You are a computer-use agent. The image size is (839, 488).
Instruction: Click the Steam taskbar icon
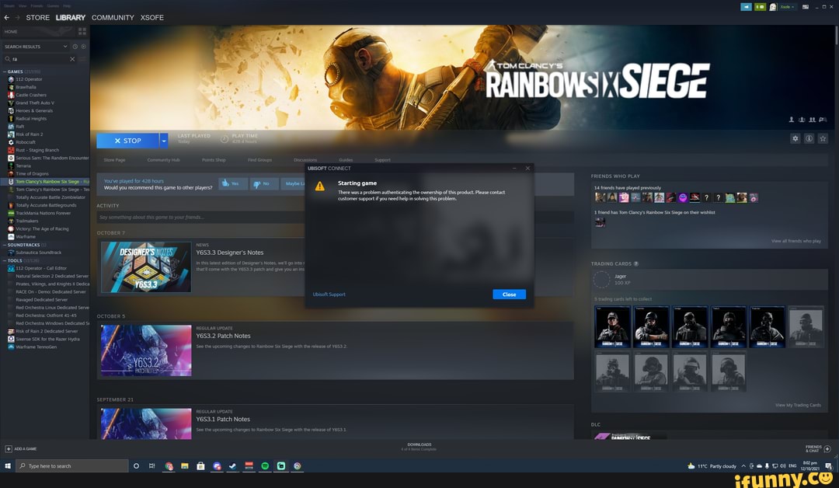233,466
